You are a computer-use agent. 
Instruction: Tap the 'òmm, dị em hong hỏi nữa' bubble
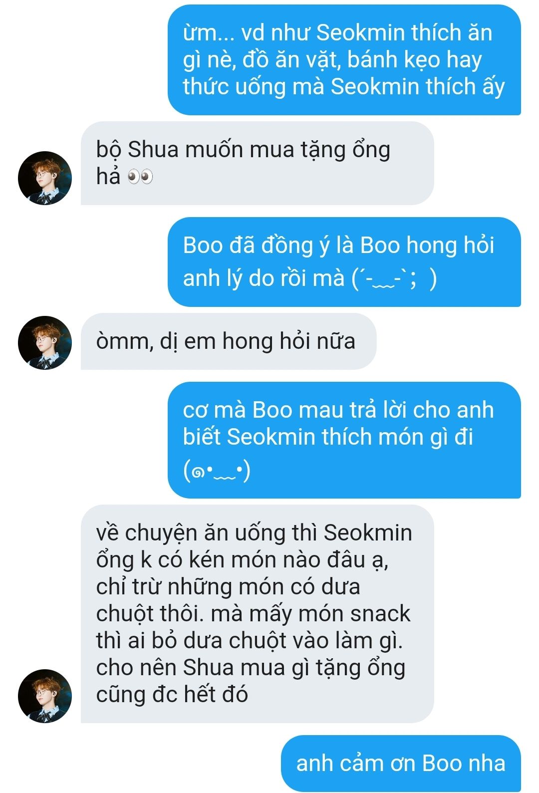click(x=229, y=341)
